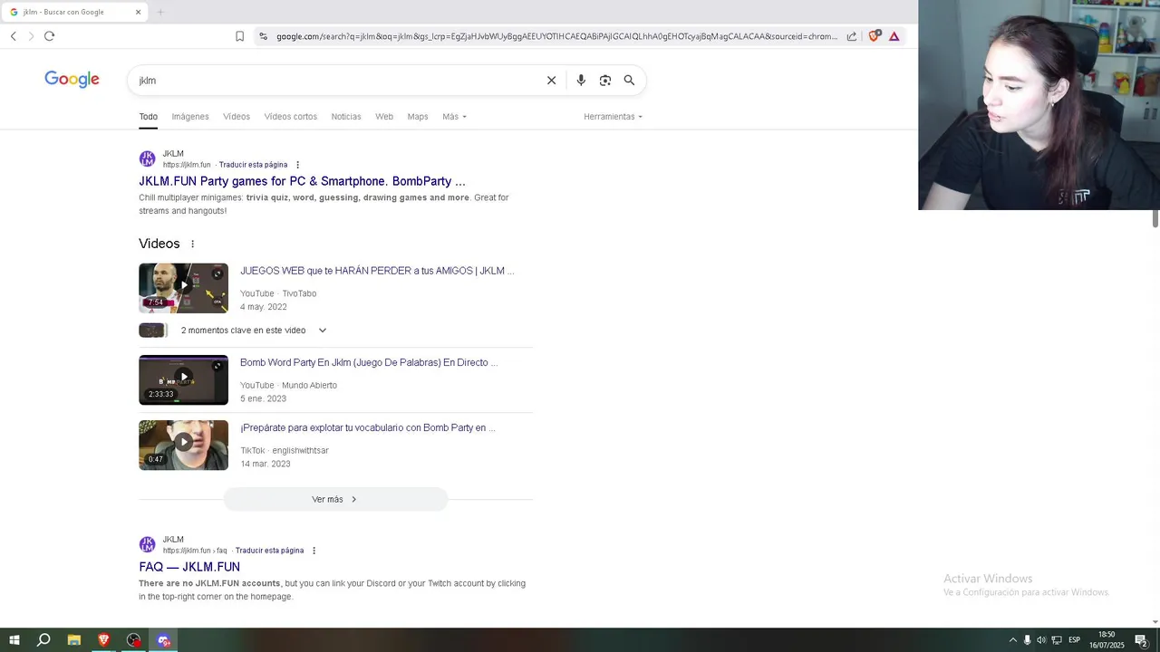
Task: Click Traducir esta página for FAQ result
Action: [x=269, y=551]
